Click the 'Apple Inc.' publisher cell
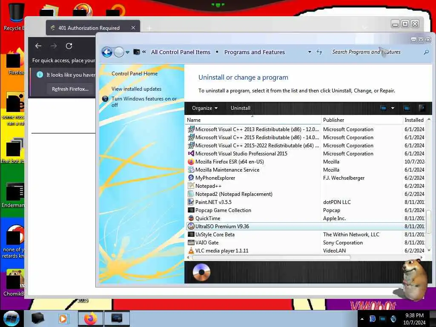 tap(334, 218)
